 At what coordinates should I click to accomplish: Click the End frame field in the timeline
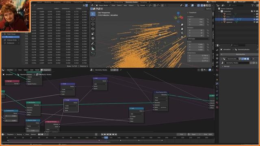point(208,134)
